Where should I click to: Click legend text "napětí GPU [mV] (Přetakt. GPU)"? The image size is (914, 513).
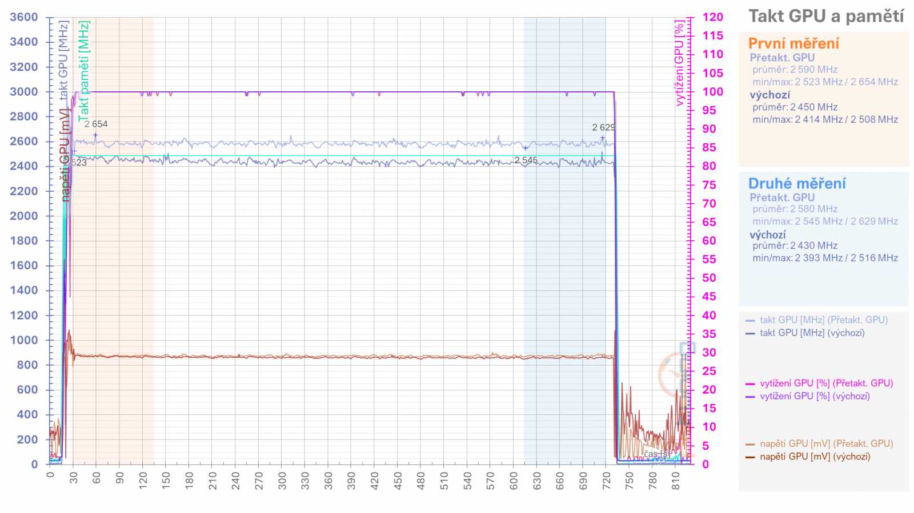click(x=826, y=444)
